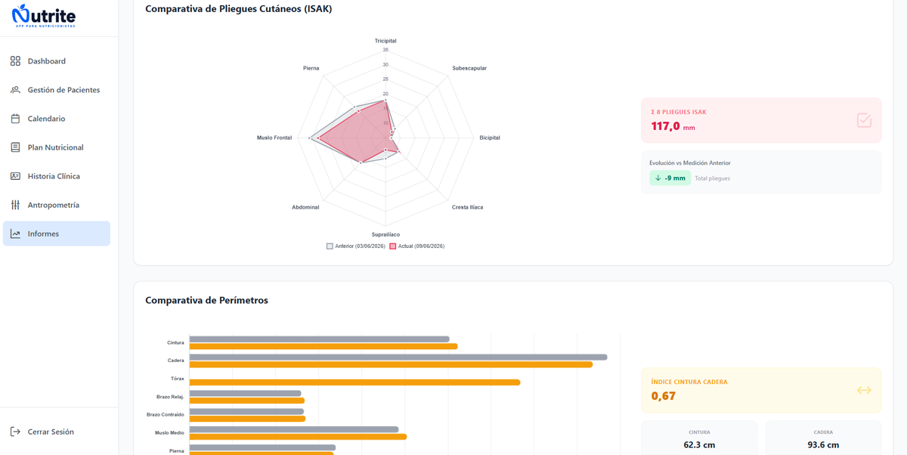
Task: Click the gray Muslo Medio bar
Action: click(294, 429)
